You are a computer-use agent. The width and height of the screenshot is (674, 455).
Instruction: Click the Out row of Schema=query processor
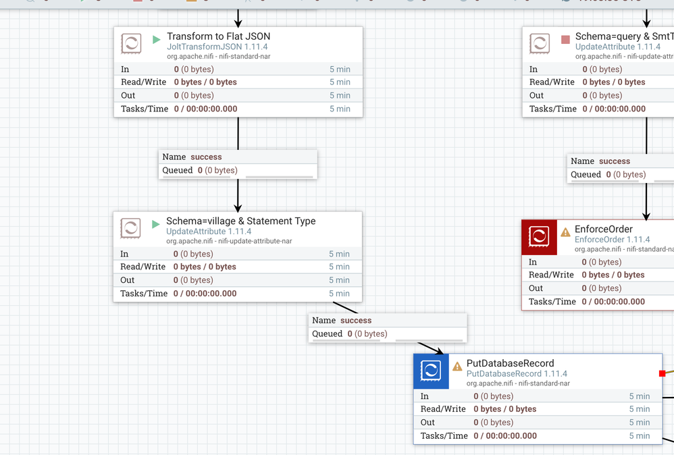pyautogui.click(x=598, y=95)
